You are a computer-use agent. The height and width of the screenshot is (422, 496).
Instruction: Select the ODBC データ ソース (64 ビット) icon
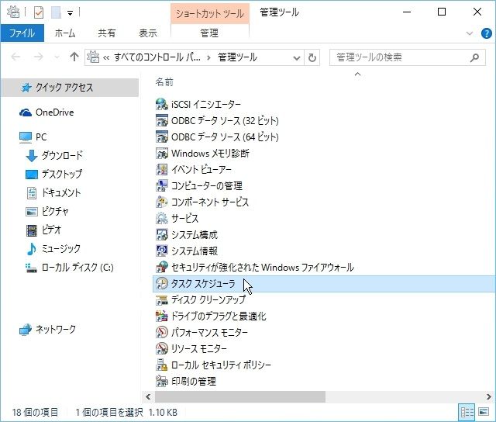click(x=162, y=137)
